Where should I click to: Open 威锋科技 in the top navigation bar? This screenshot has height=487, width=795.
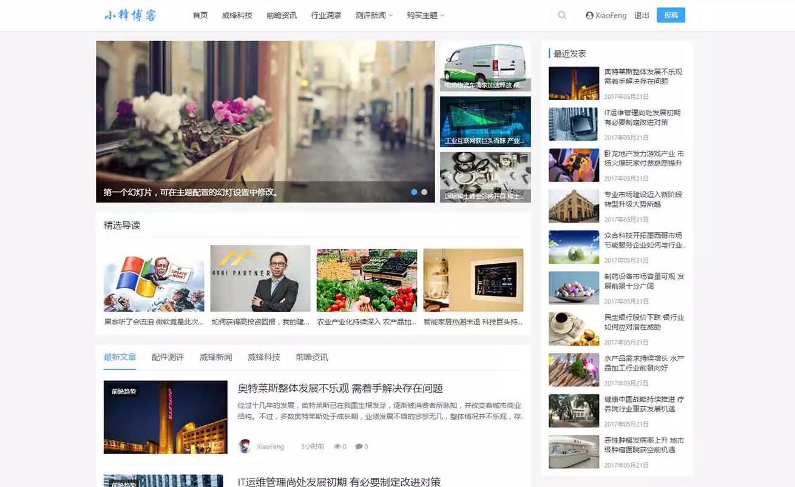coord(237,15)
